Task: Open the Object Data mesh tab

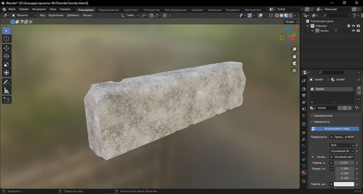Action: [304, 166]
